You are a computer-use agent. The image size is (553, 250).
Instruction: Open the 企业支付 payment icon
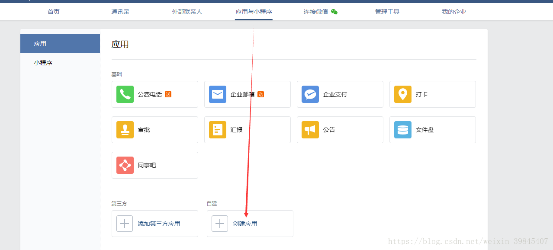pos(310,94)
